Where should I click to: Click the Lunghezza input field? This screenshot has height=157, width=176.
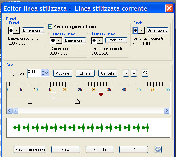coord(34,73)
